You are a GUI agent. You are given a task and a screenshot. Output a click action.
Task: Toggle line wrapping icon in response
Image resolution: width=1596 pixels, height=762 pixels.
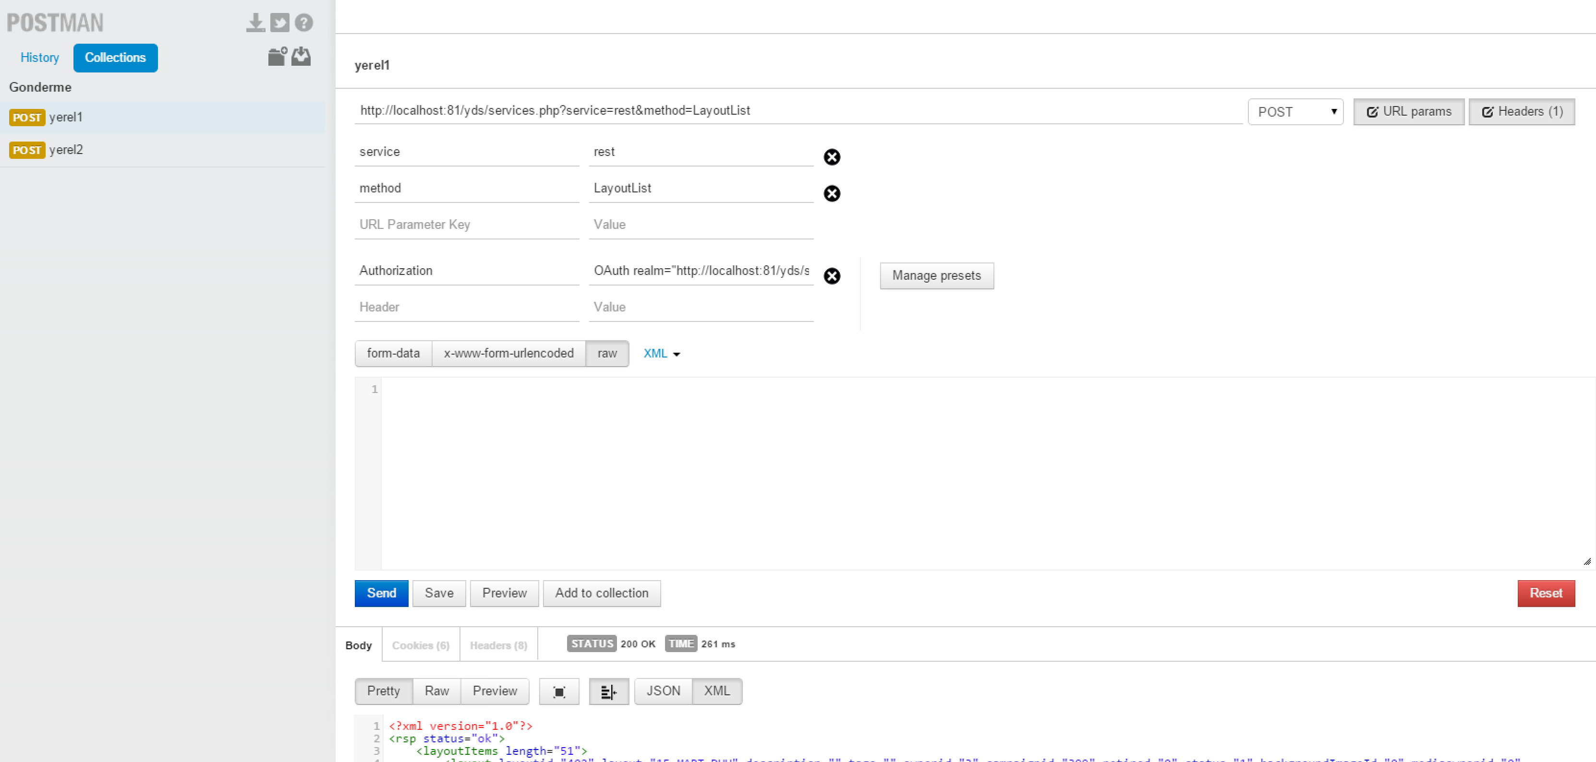(609, 691)
